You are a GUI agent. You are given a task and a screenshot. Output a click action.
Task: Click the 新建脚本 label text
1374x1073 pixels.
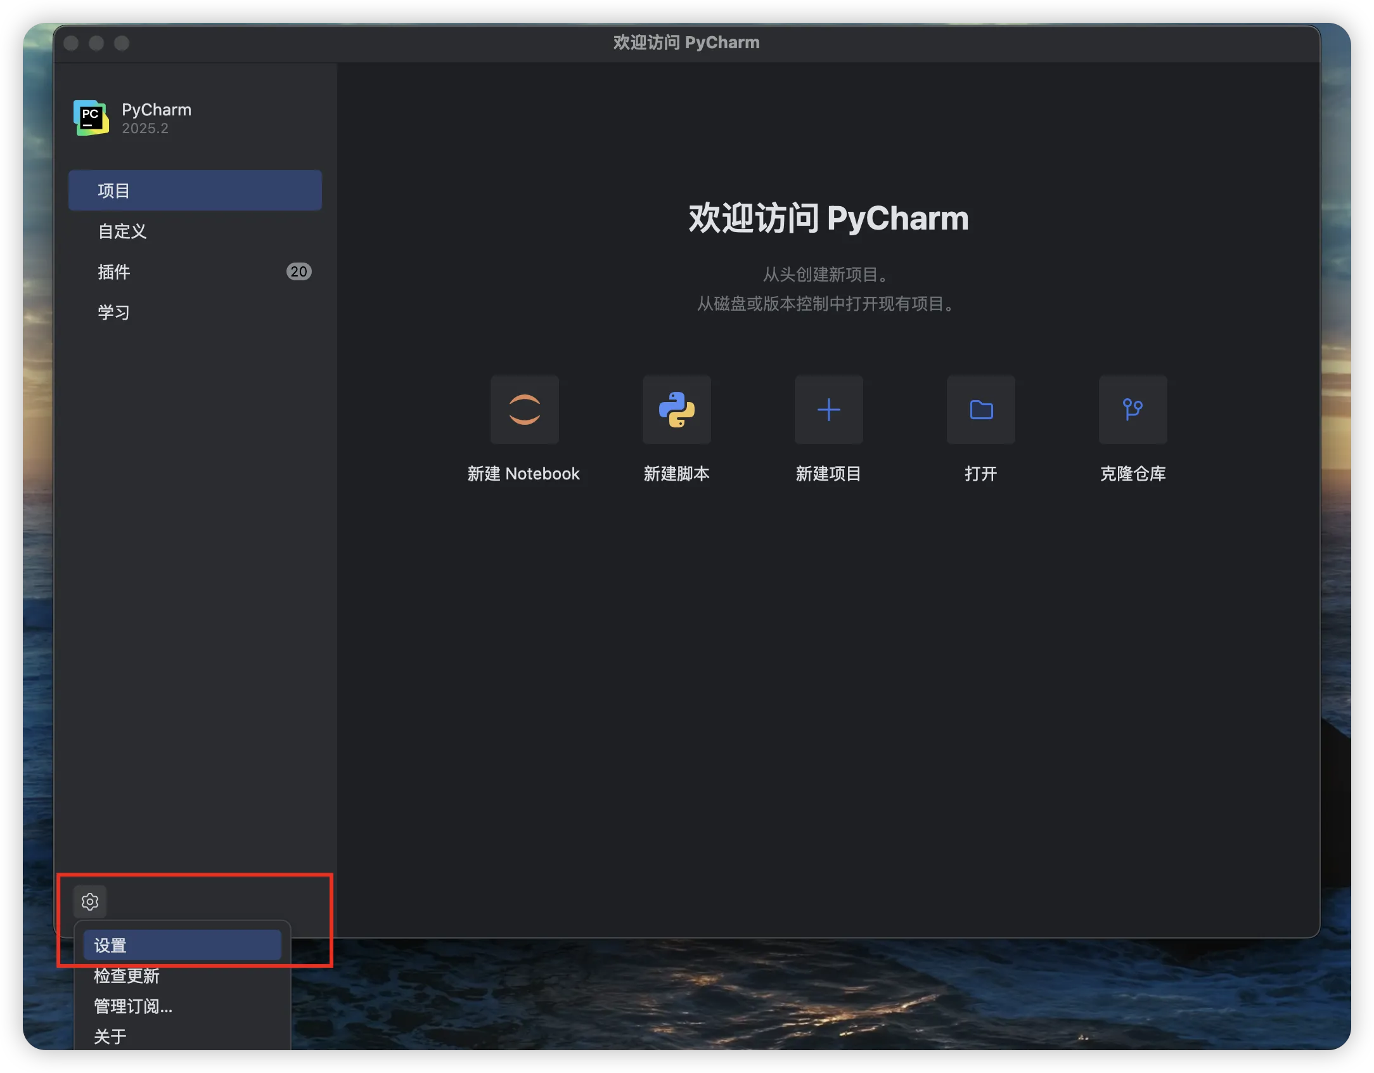coord(676,474)
